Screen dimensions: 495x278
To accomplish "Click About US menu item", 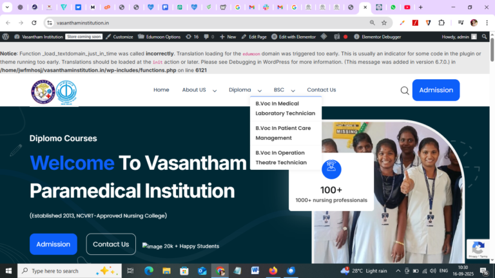I will tap(194, 90).
